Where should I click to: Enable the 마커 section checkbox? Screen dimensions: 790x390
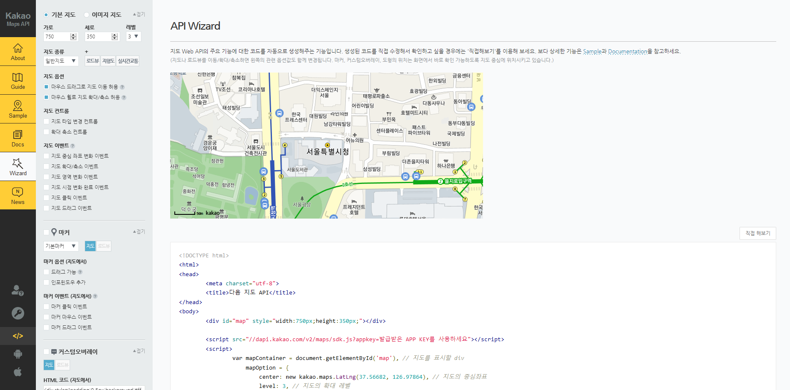[x=46, y=232]
